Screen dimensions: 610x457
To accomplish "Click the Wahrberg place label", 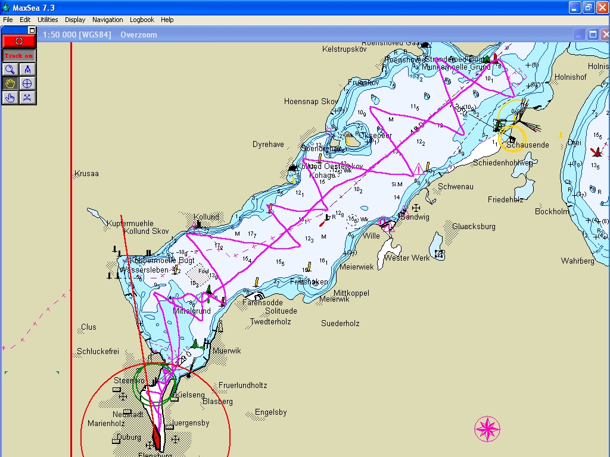I will point(577,261).
